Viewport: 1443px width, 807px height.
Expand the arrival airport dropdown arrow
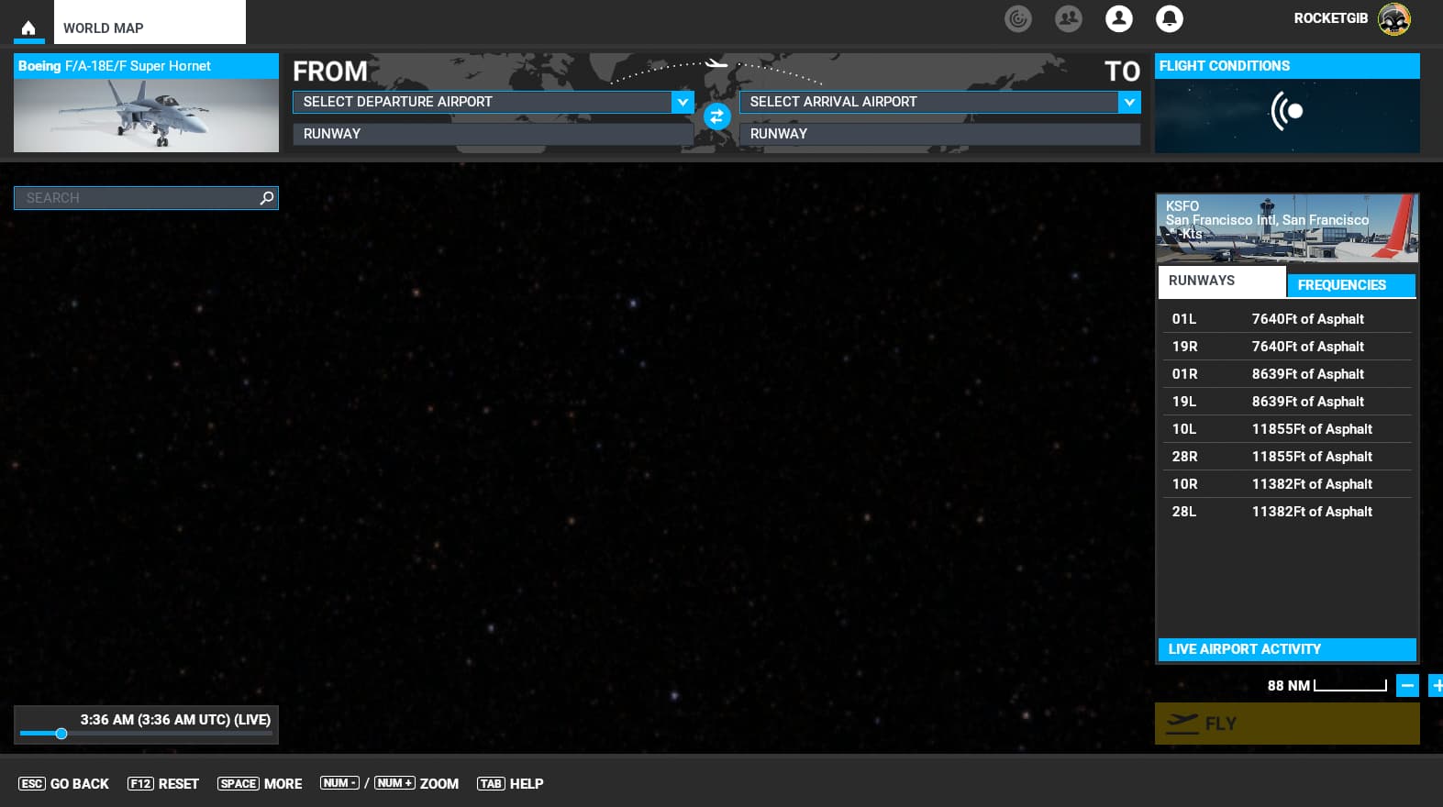point(1129,102)
